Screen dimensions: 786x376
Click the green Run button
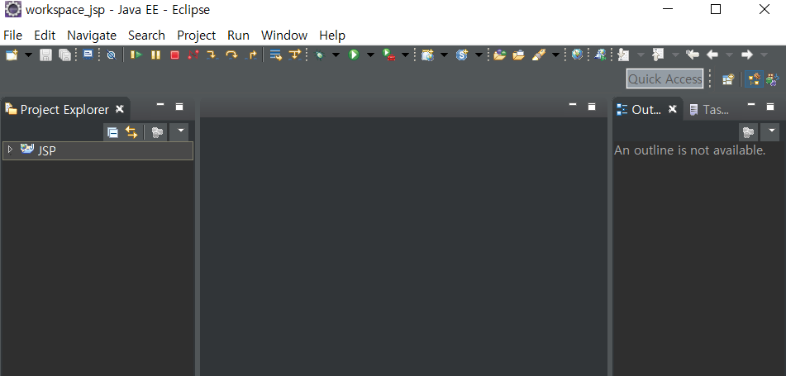coord(354,55)
